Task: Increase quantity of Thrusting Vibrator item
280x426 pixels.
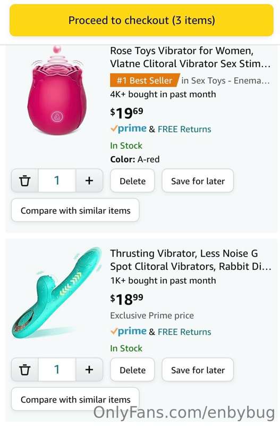Action: [x=89, y=370]
